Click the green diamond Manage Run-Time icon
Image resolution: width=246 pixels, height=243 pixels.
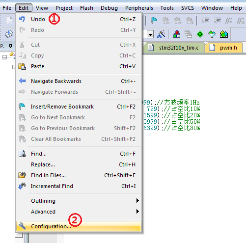click(x=200, y=34)
